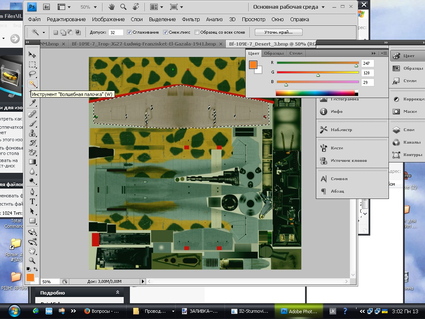Screen dimensions: 425x319
Task: Switch to the Образцы tab
Action: 274,53
